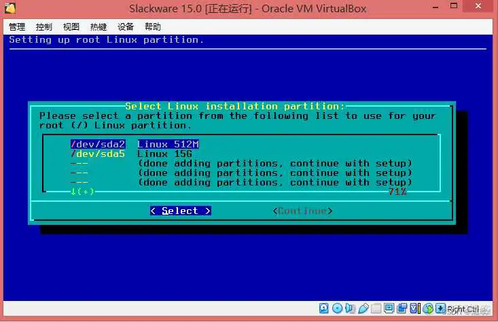Click the audio speaker status icon
Image resolution: width=498 pixels, height=322 pixels.
pyautogui.click(x=351, y=308)
